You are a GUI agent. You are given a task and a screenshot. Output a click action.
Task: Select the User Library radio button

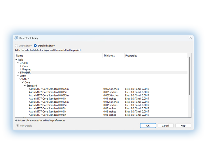pos(16,46)
